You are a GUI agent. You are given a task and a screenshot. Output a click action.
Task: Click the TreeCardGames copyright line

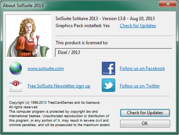coord(54,103)
